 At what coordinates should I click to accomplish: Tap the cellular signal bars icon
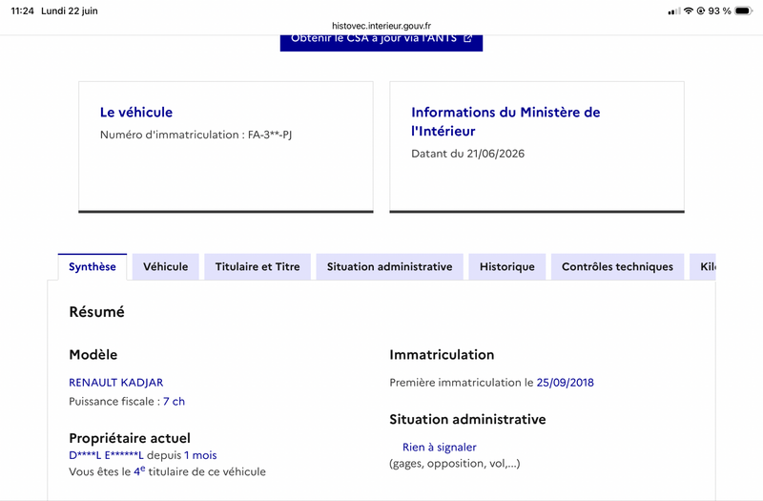click(674, 11)
